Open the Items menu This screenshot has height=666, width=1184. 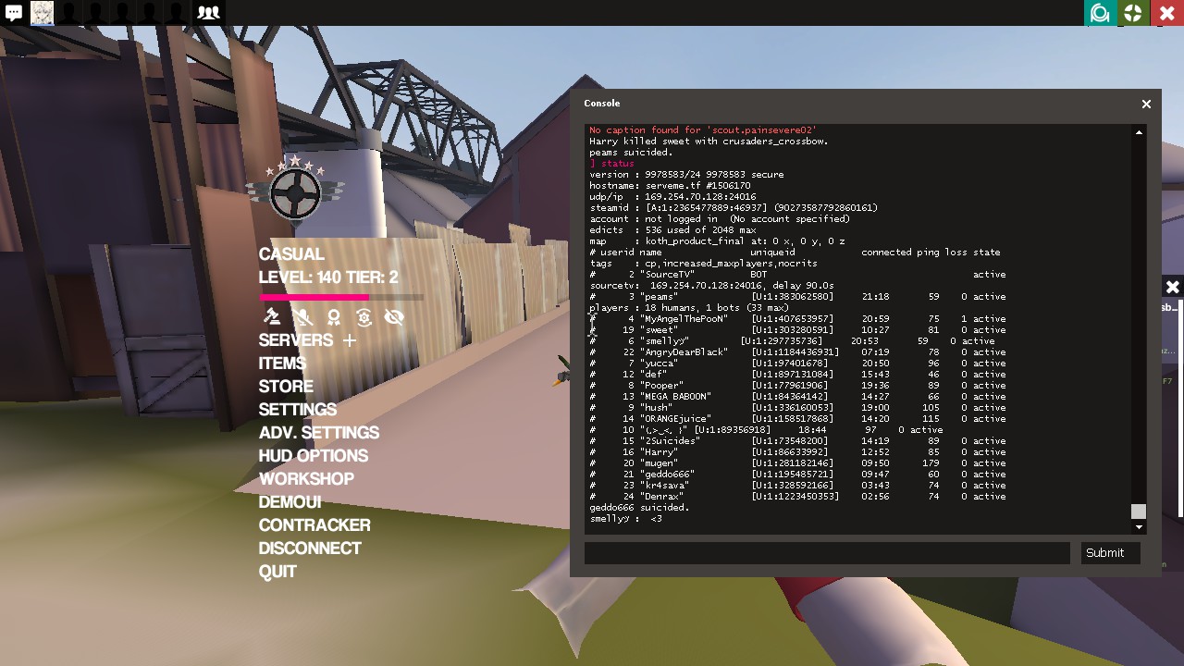click(x=282, y=364)
